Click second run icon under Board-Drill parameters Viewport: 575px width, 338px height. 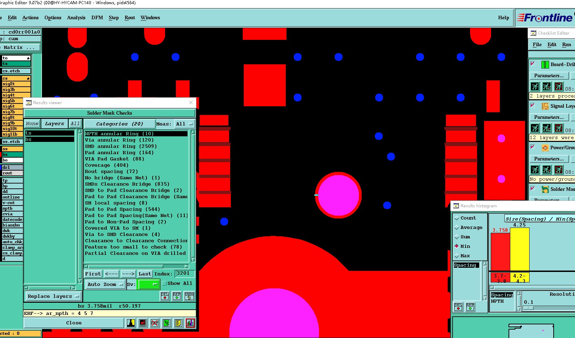click(547, 86)
